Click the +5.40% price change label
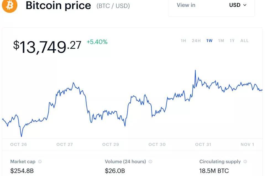Screen dimensions: 265x176 [97, 42]
